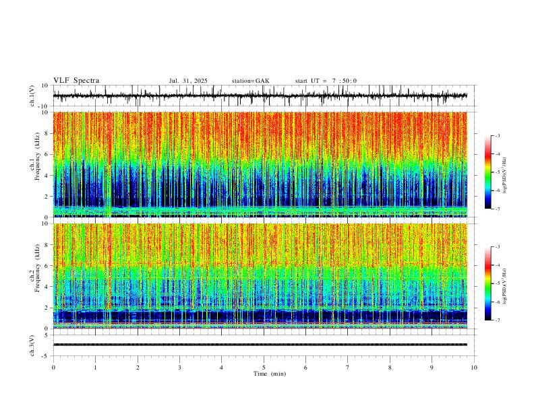Click the ch.1(V) waveform axis label
The height and width of the screenshot is (412, 534).
(32, 96)
